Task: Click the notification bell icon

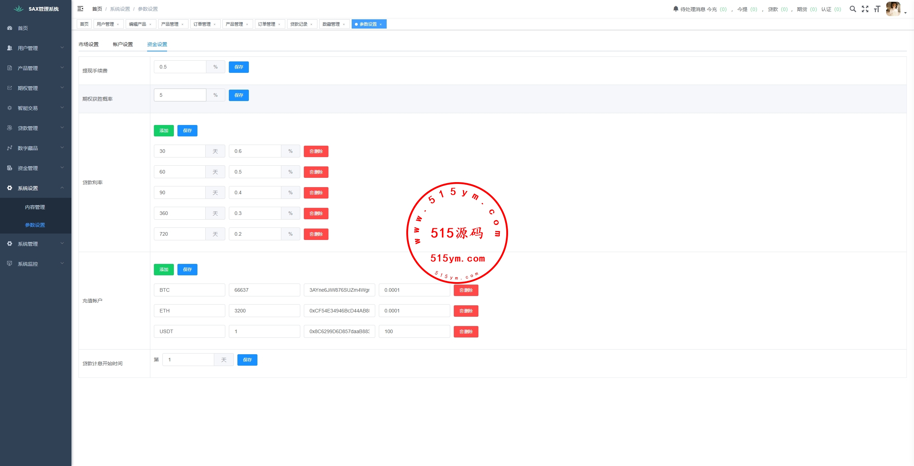Action: [676, 9]
